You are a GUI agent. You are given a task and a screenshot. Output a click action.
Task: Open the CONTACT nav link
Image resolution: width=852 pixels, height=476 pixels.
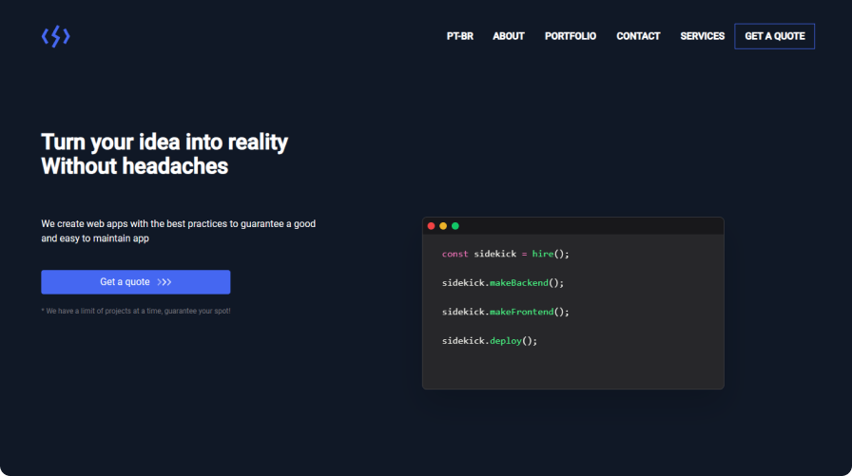coord(638,36)
